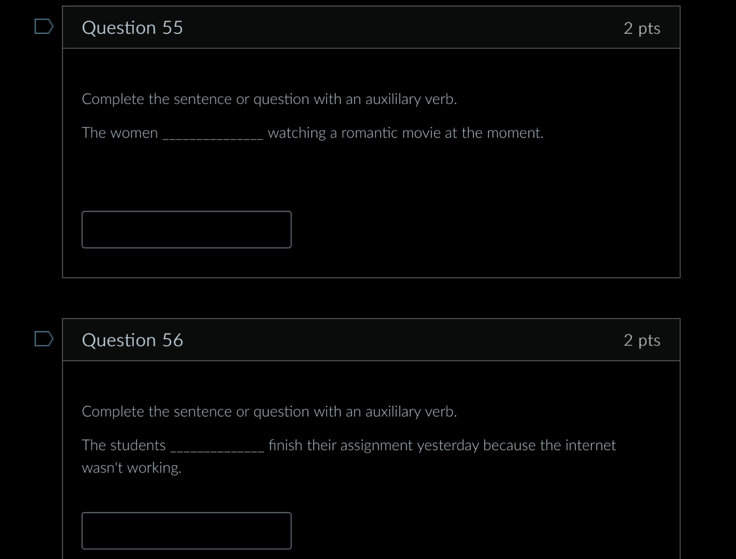Image resolution: width=736 pixels, height=559 pixels.
Task: Click the words "The women"
Action: click(120, 133)
